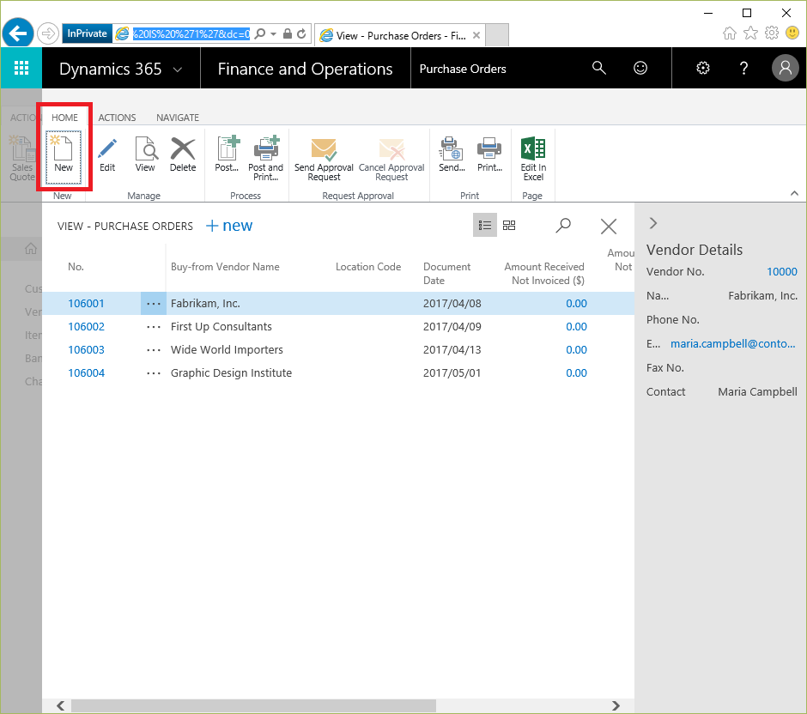Click the search magnifier in the black header

(598, 68)
